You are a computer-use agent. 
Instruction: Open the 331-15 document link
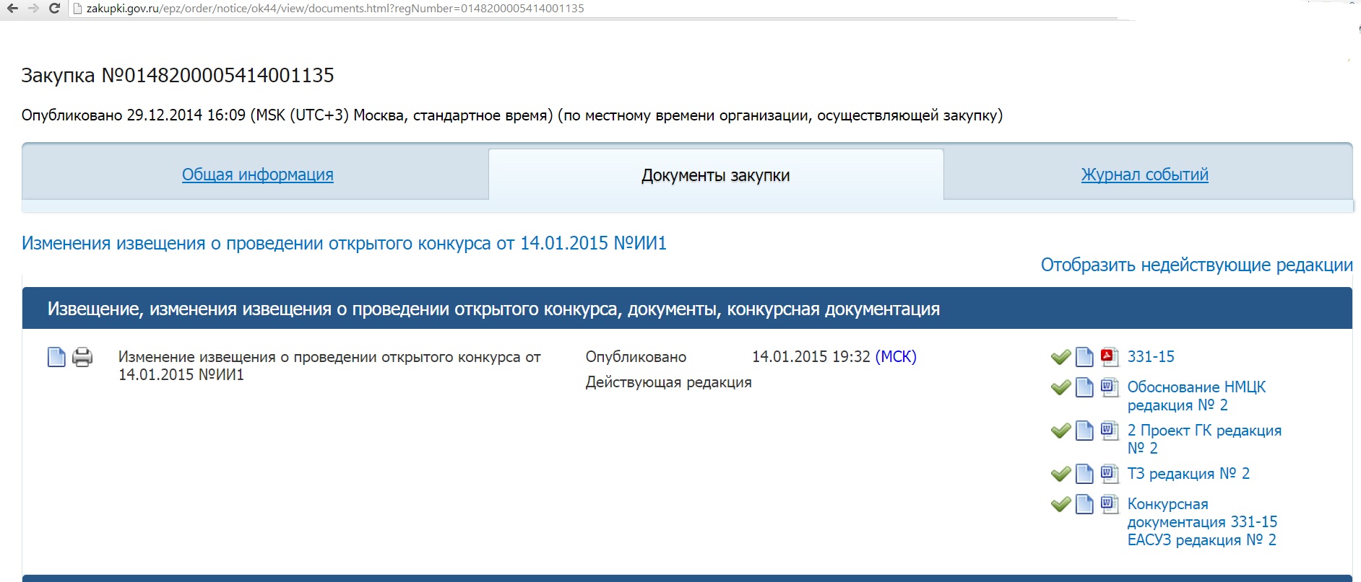(1151, 356)
